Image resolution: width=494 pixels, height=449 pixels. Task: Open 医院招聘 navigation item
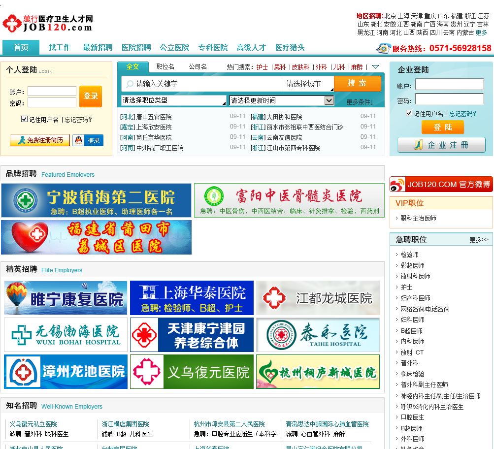[136, 48]
